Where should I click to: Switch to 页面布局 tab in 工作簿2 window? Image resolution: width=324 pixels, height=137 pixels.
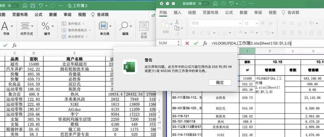click(20, 15)
